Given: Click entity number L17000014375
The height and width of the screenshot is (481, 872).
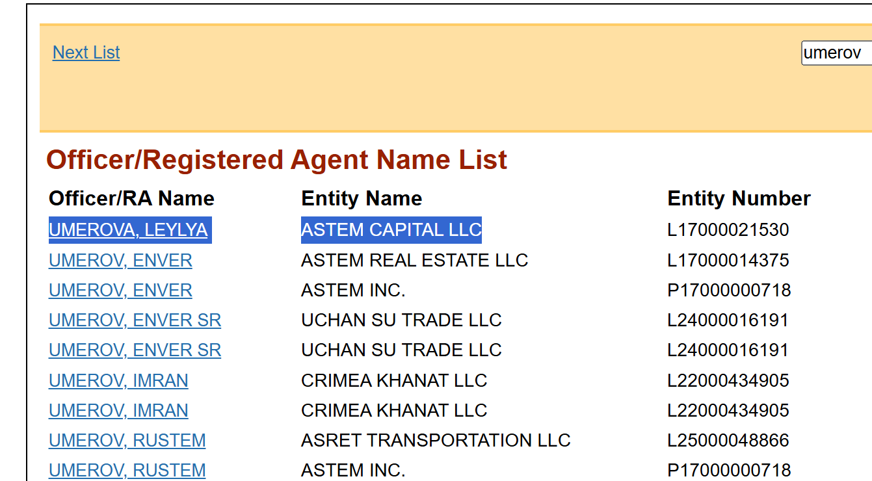Looking at the screenshot, I should click(728, 261).
